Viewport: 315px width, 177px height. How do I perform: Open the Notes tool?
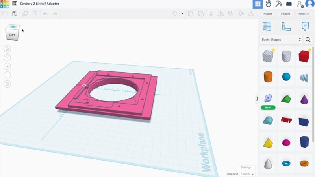coord(305,26)
